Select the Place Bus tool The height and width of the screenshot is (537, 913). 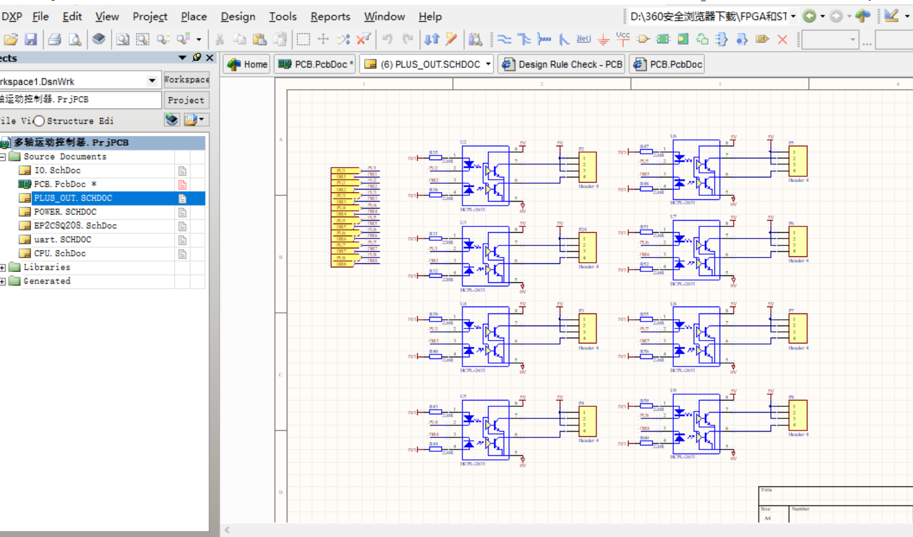tap(524, 39)
